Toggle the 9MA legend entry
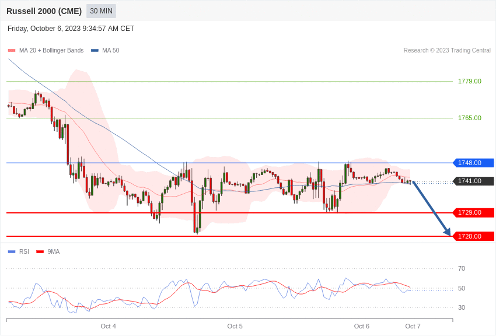 (x=48, y=251)
